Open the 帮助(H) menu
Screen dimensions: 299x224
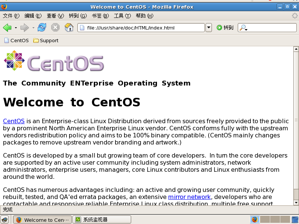click(x=145, y=16)
